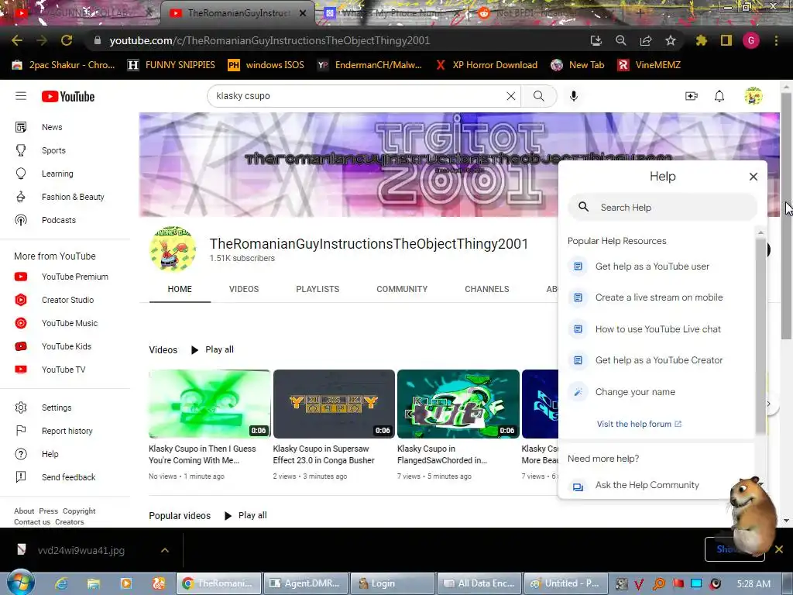Click the magnifier search button
Viewport: 793px width, 595px height.
539,96
